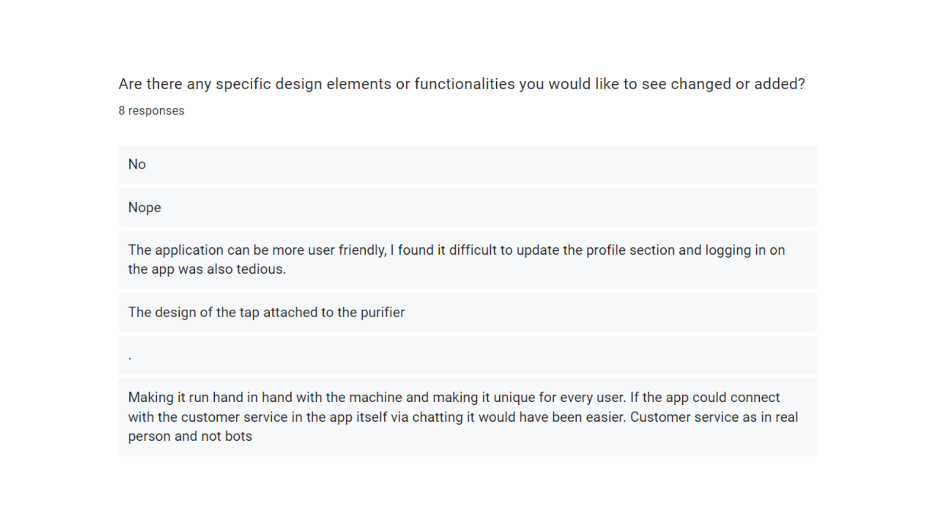Click the "8 responses" count label
This screenshot has height=526, width=935.
click(151, 111)
